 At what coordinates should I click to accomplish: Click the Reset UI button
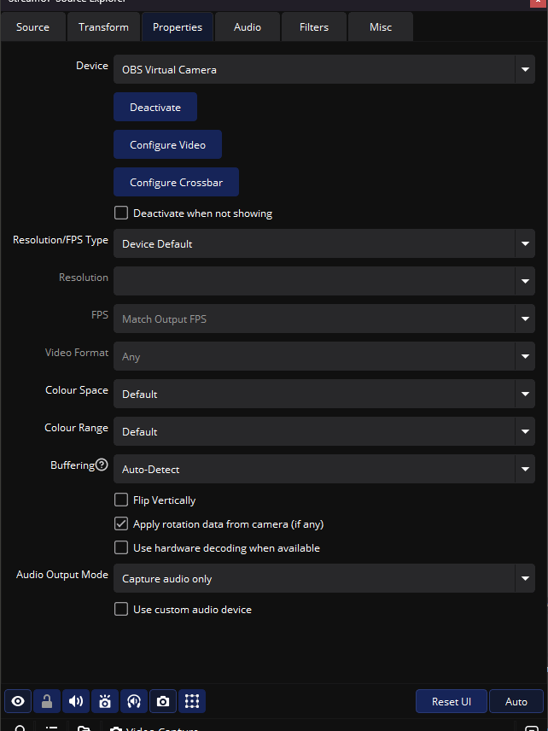(x=451, y=702)
